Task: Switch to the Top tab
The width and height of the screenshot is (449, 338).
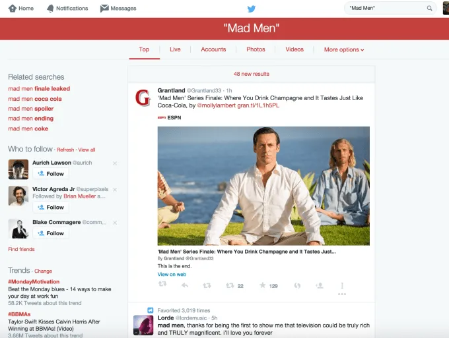Action: (x=144, y=49)
